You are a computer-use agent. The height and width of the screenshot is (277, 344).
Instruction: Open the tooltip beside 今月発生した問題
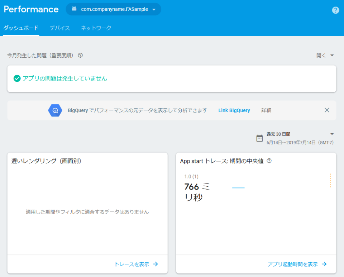80,55
